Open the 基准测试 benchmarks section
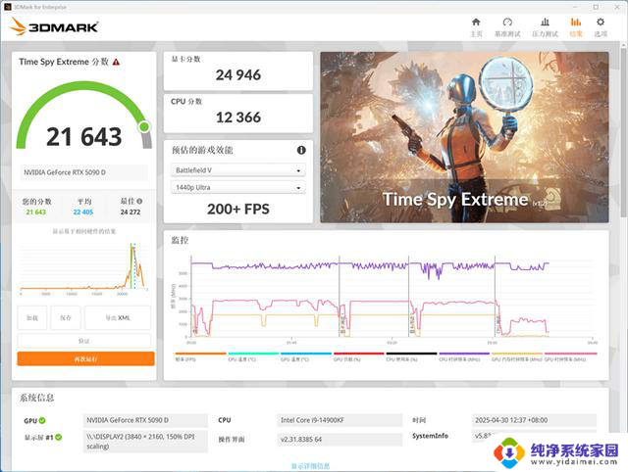Viewport: 628px width, 472px height. click(507, 27)
